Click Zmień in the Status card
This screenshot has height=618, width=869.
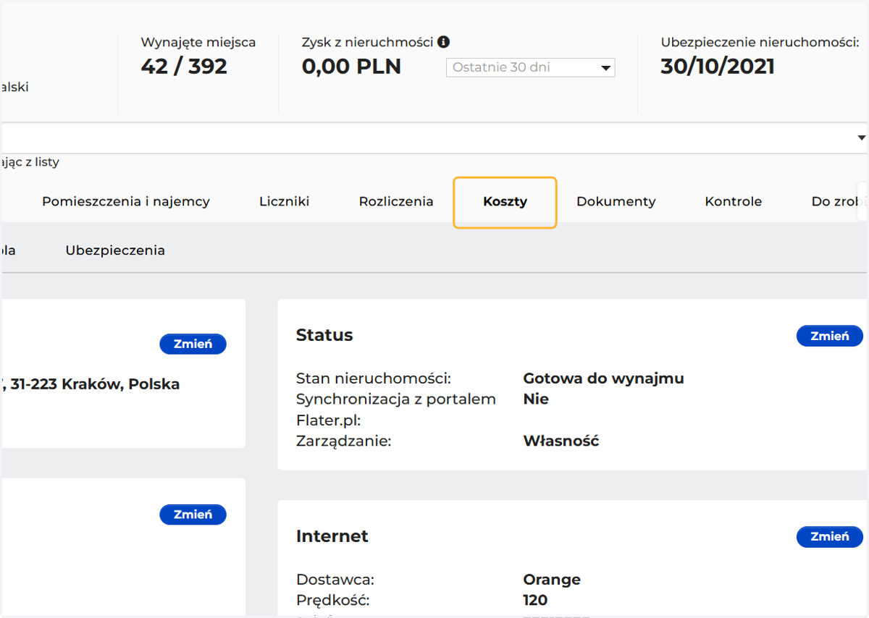[x=830, y=336]
